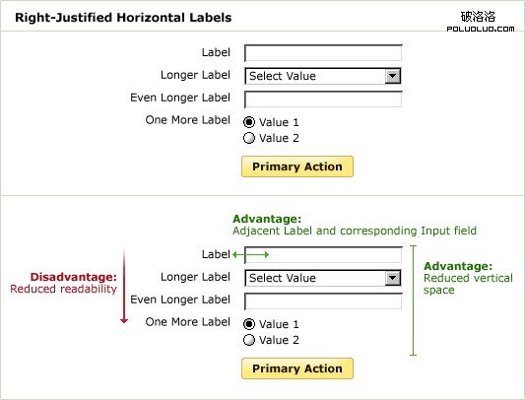Viewport: 525px width, 400px height.
Task: Select Value 2 radio in top form
Action: click(x=249, y=138)
